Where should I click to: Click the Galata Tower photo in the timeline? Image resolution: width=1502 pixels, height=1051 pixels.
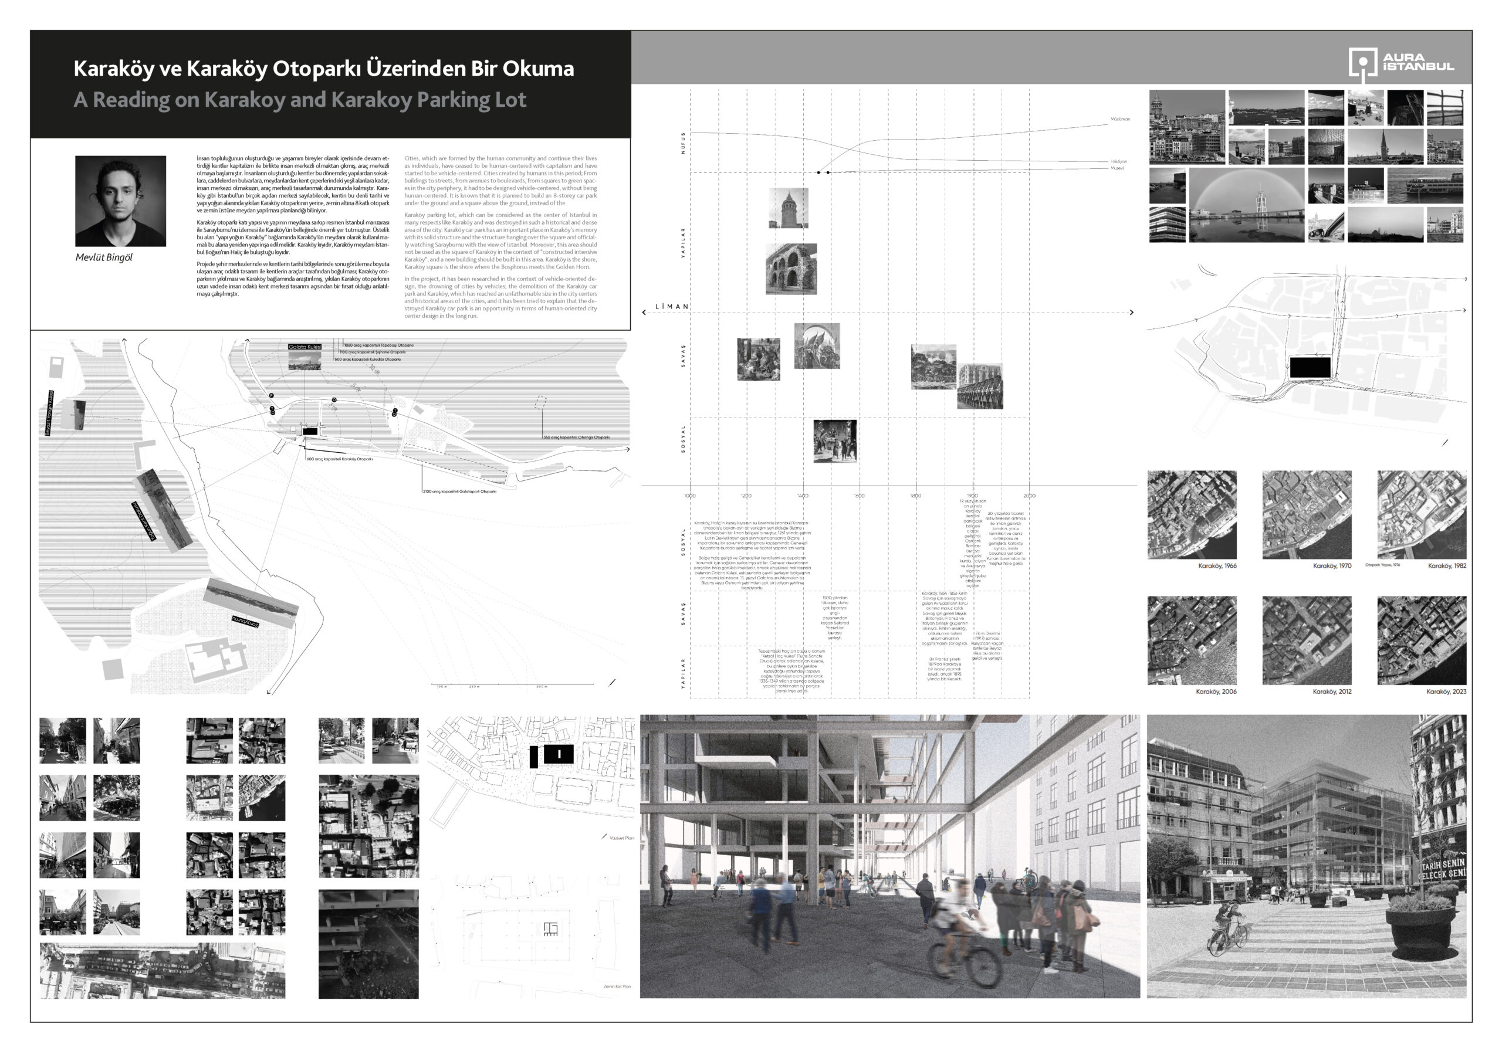click(789, 208)
